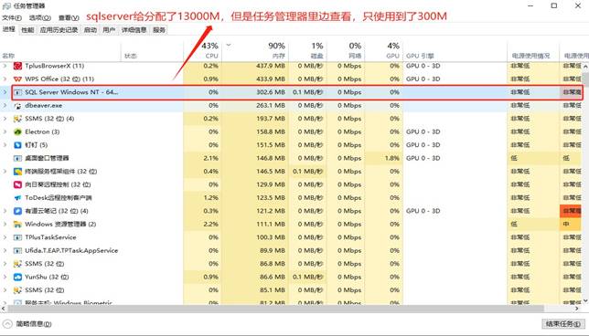The height and width of the screenshot is (336, 589).
Task: Sort by the 内存 column header
Action: coord(255,50)
